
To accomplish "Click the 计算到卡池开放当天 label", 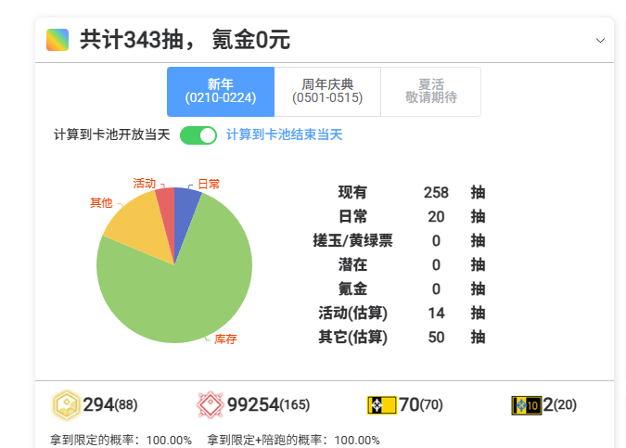I will pos(112,135).
